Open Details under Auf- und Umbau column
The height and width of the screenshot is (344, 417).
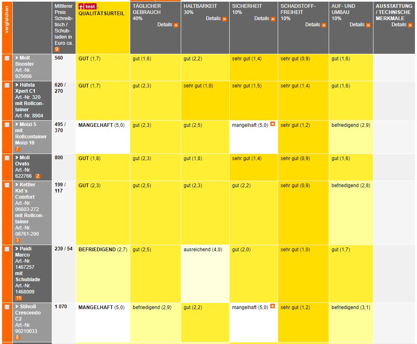click(x=357, y=25)
